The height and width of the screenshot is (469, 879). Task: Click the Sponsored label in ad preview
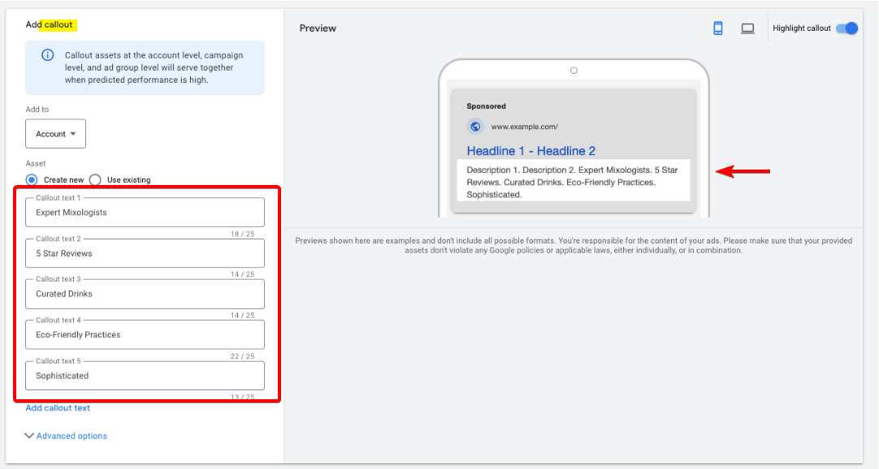[486, 106]
